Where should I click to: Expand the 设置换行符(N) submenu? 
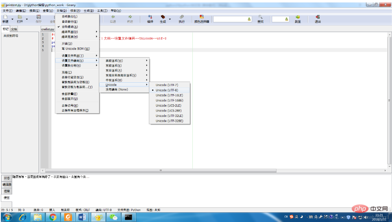tap(77, 66)
